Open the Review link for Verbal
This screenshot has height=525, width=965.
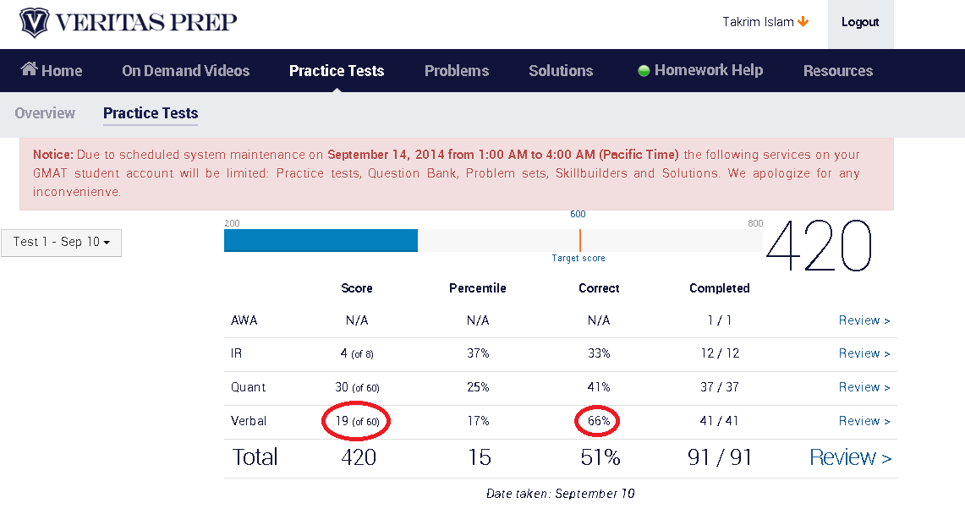(x=864, y=421)
